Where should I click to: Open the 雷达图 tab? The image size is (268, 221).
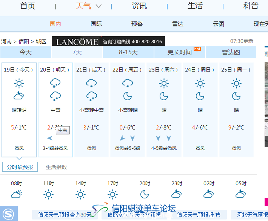pos(231,52)
